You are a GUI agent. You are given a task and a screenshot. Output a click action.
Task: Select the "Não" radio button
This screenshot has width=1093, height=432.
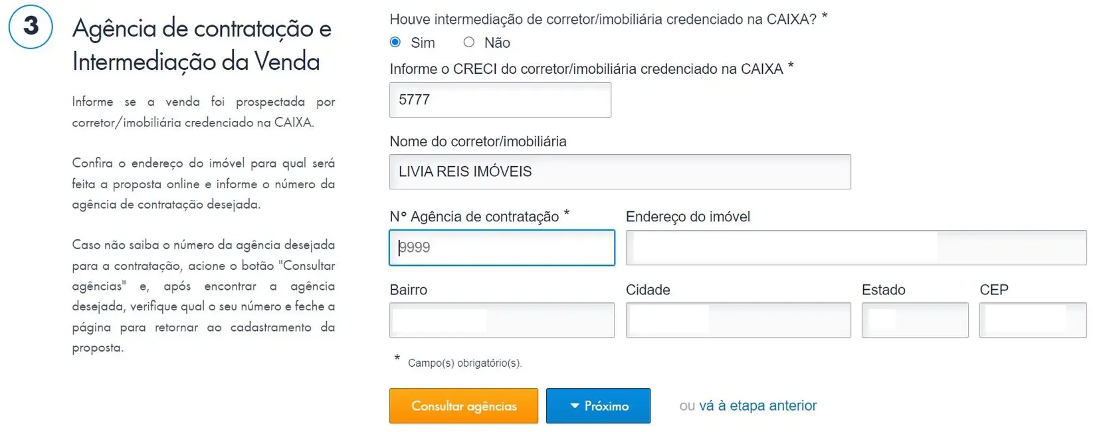(x=468, y=42)
